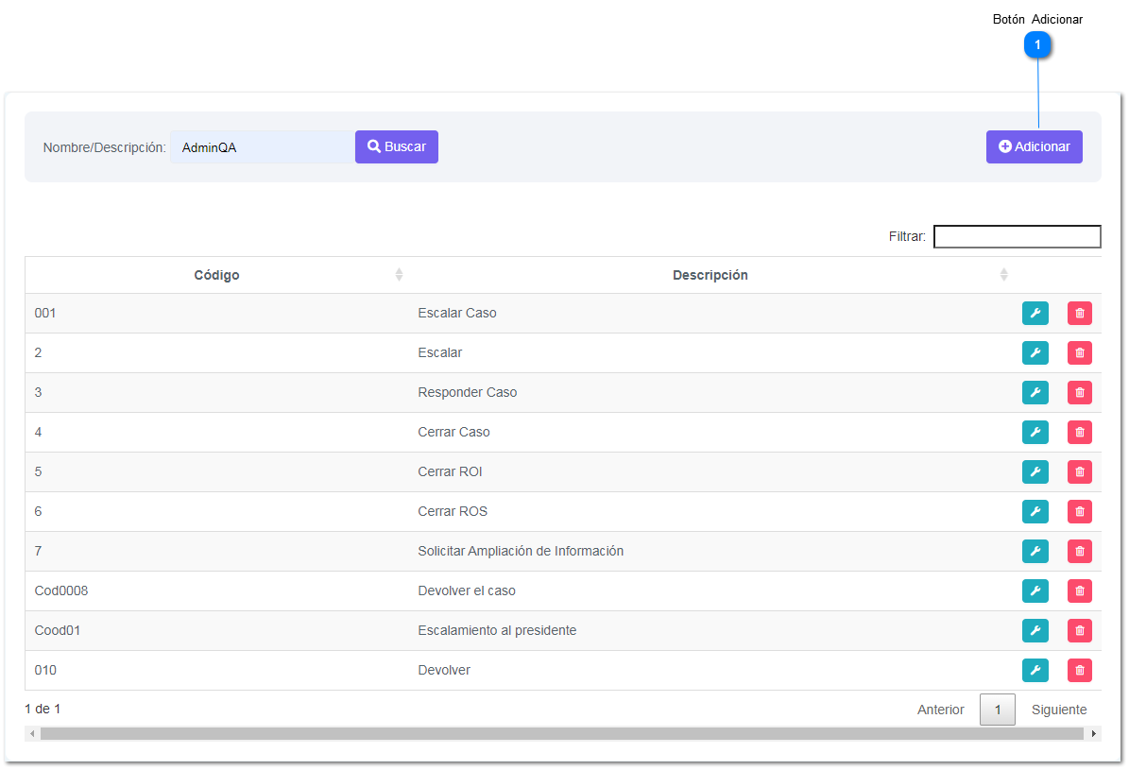The width and height of the screenshot is (1129, 770).
Task: Edit the Responder Caso entry
Action: [1035, 393]
